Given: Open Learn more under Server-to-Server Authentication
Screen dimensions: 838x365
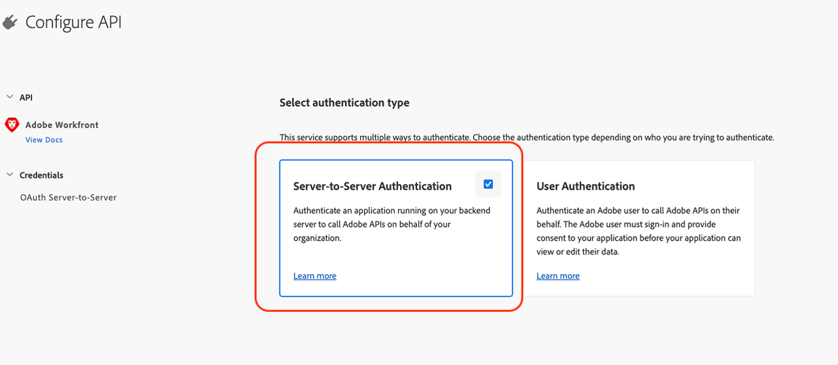Looking at the screenshot, I should 314,276.
